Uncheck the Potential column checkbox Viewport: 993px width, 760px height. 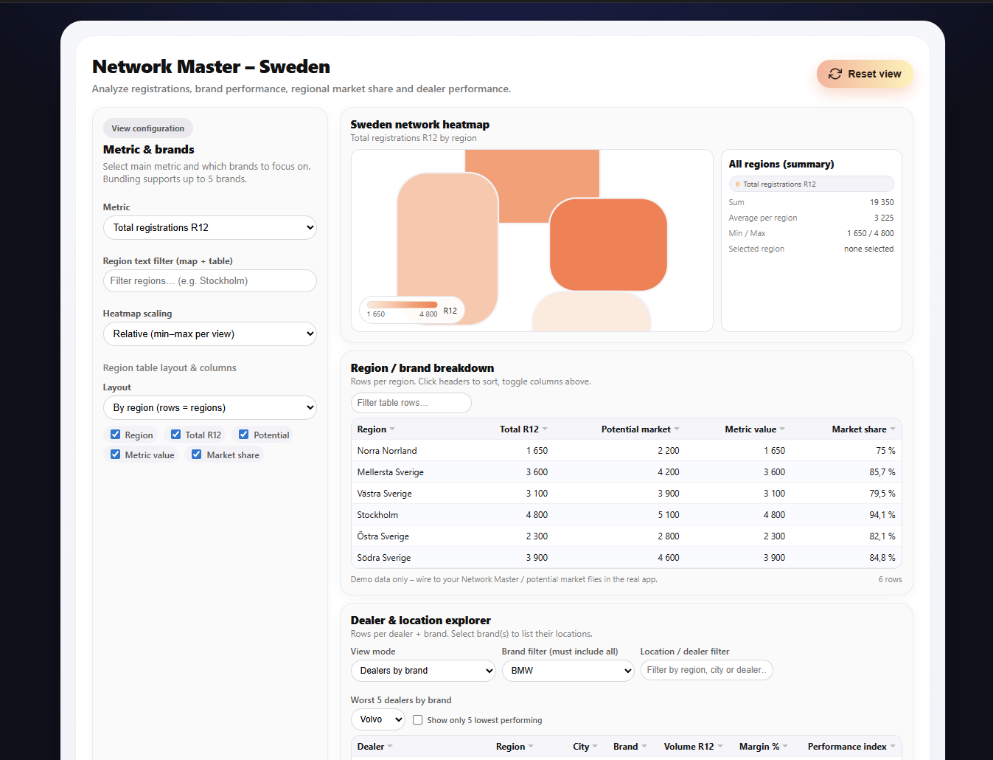(243, 434)
